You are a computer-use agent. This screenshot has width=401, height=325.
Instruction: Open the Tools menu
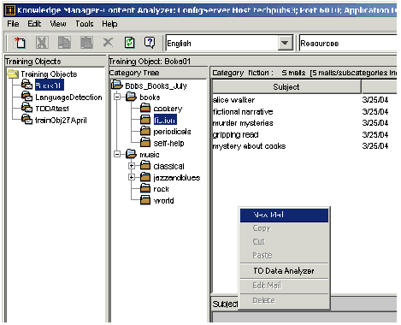pos(85,24)
